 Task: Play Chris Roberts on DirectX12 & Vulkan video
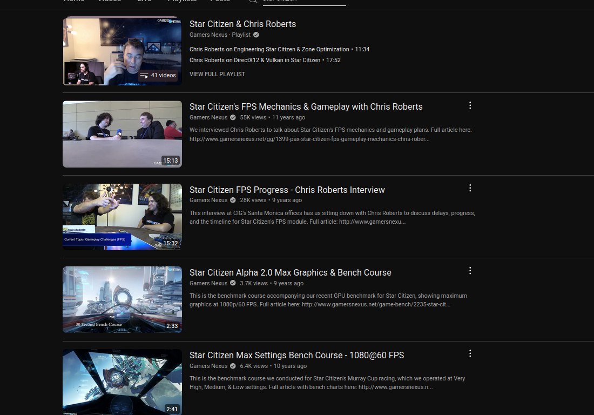click(265, 61)
